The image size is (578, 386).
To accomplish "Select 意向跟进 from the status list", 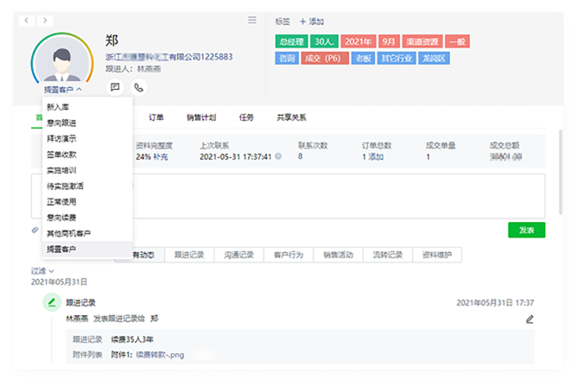I will tap(61, 123).
